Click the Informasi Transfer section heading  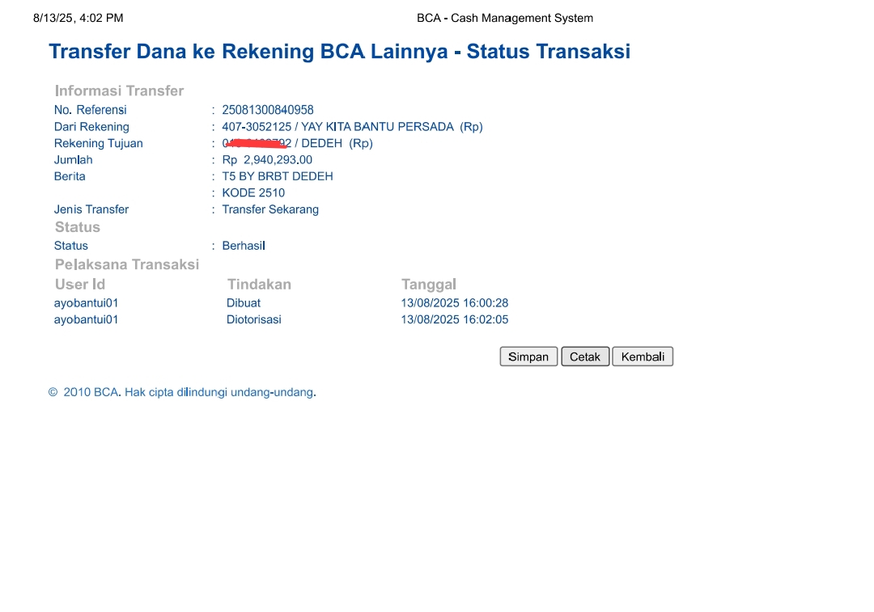(x=120, y=91)
